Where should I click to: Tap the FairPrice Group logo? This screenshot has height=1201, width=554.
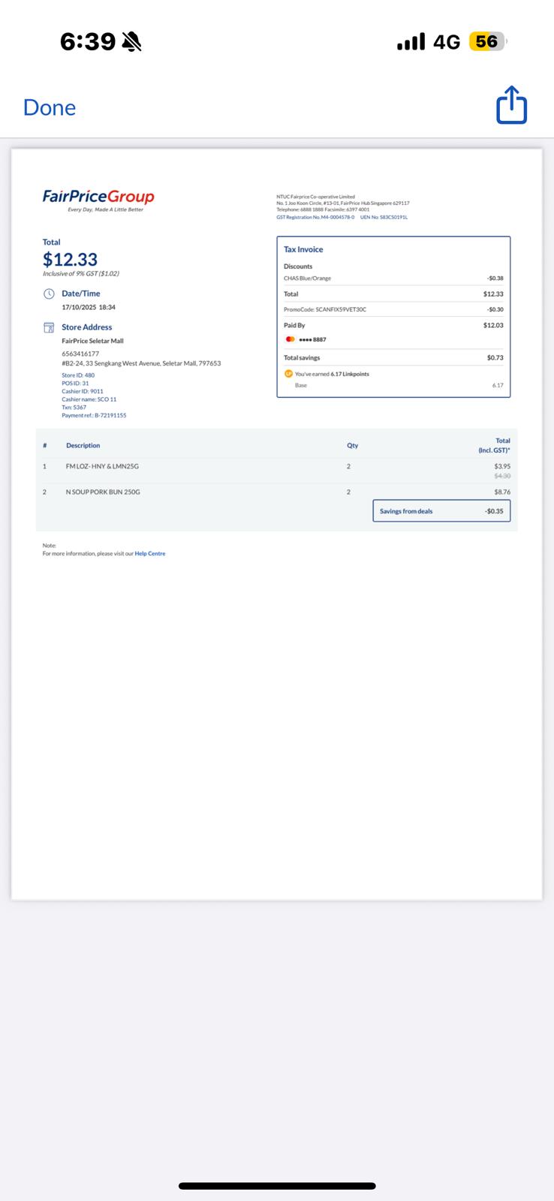98,200
